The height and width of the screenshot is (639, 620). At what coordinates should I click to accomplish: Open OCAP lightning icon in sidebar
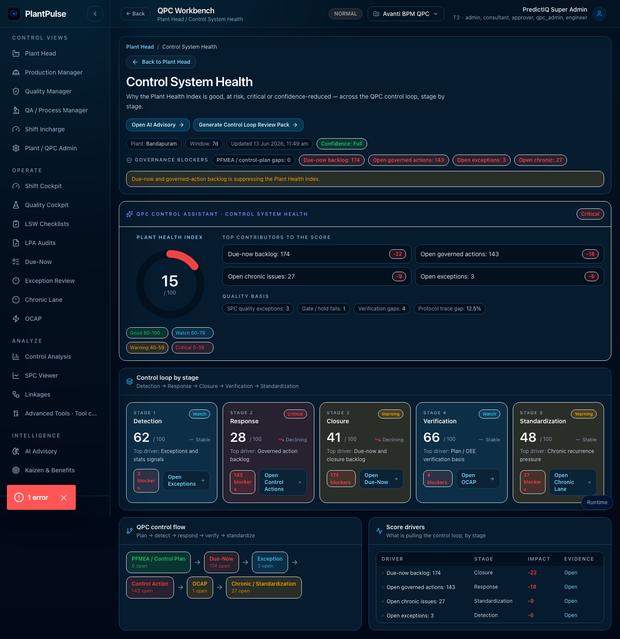16,319
